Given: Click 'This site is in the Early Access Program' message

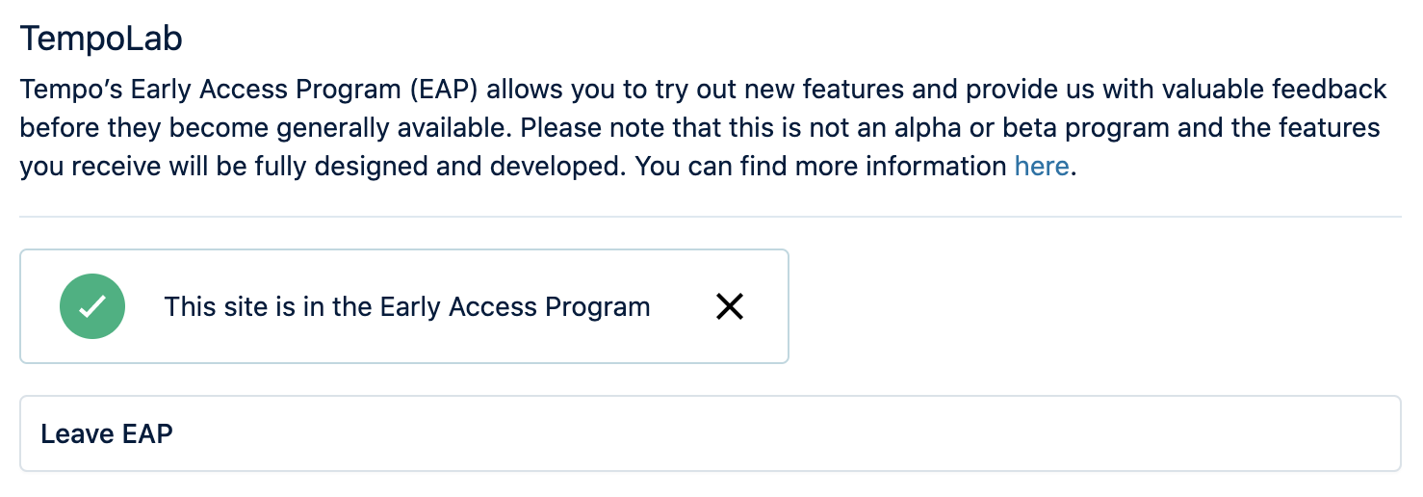Looking at the screenshot, I should (407, 307).
